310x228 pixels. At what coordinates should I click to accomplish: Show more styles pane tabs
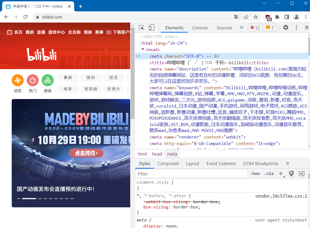287,164
